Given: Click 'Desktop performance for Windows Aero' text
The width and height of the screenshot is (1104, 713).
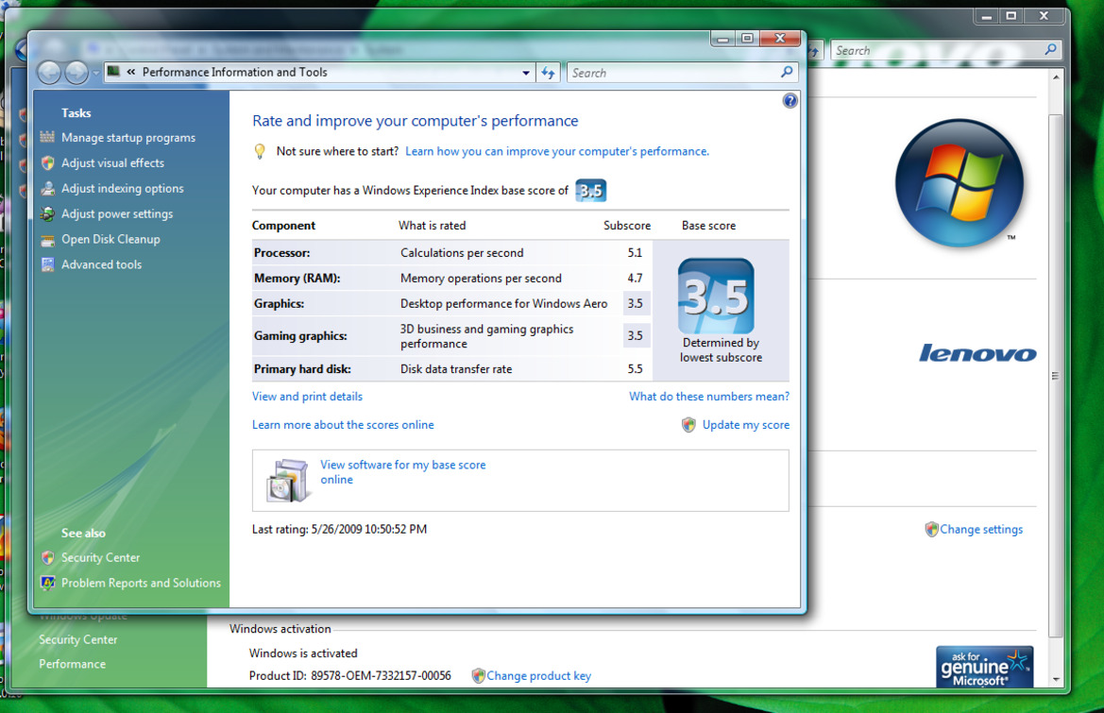Looking at the screenshot, I should click(x=503, y=303).
